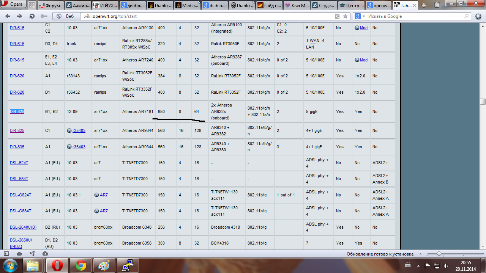Go back using the browser back arrow
This screenshot has width=486, height=273.
(x=8, y=16)
